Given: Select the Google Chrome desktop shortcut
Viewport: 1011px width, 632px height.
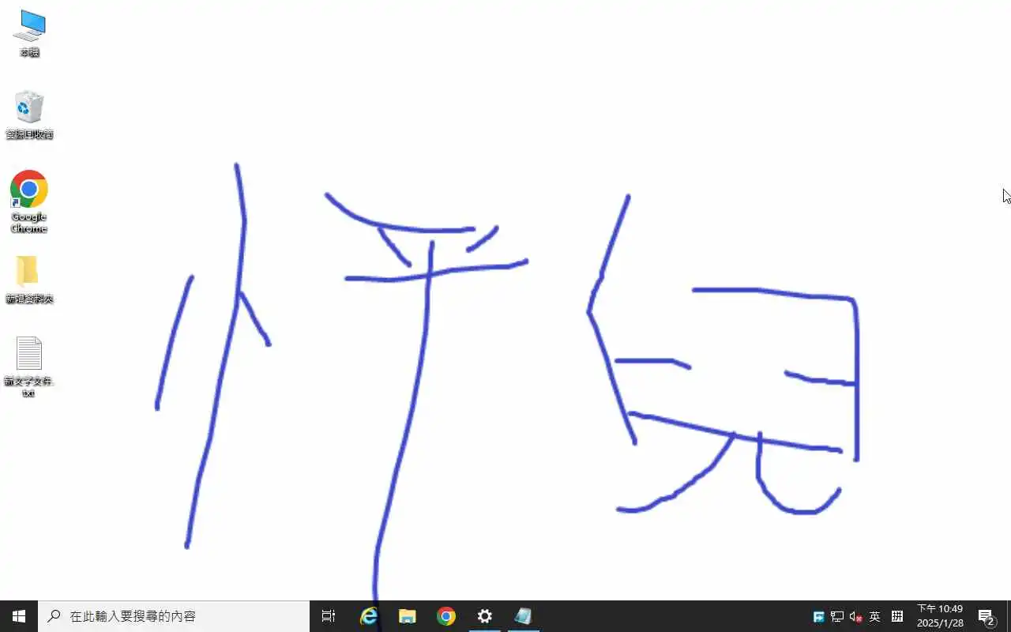Looking at the screenshot, I should tap(29, 201).
